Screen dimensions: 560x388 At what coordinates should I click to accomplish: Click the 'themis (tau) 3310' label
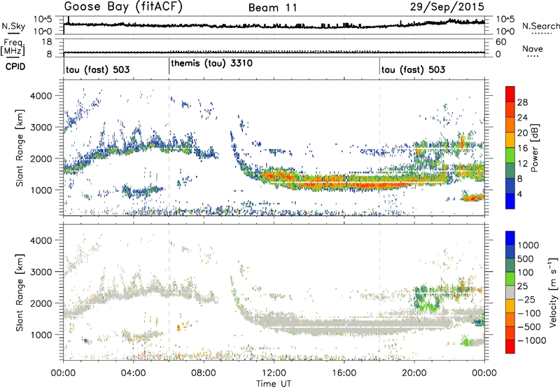click(x=211, y=64)
